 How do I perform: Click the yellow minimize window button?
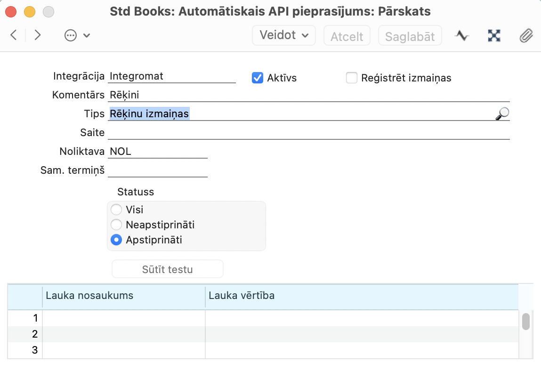pyautogui.click(x=30, y=11)
